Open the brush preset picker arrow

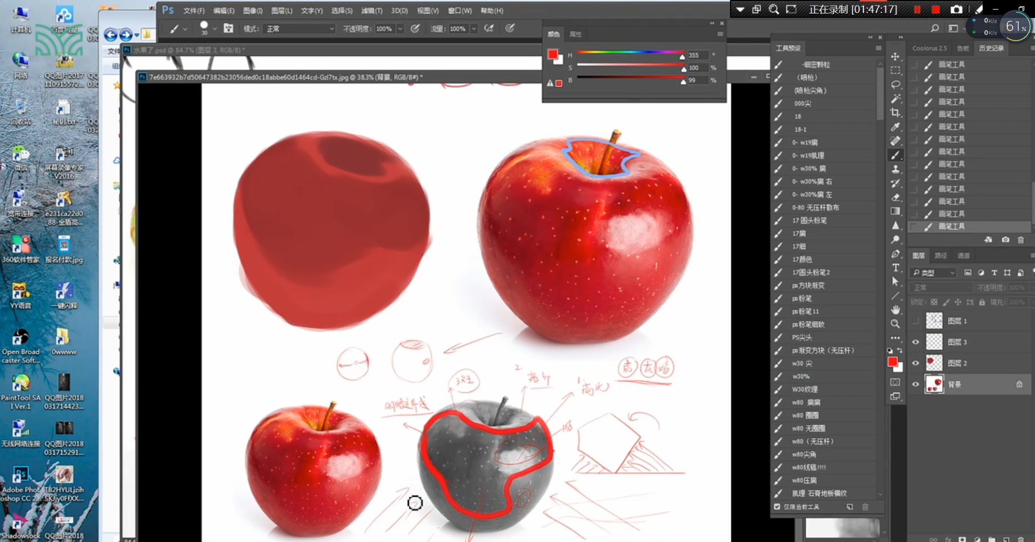pyautogui.click(x=214, y=28)
